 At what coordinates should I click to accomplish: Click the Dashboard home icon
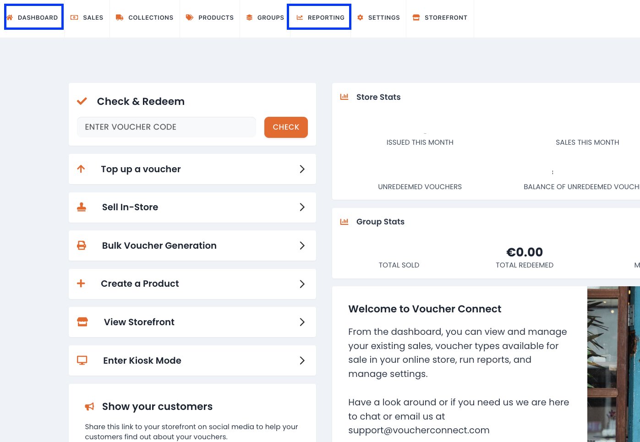[x=10, y=17]
